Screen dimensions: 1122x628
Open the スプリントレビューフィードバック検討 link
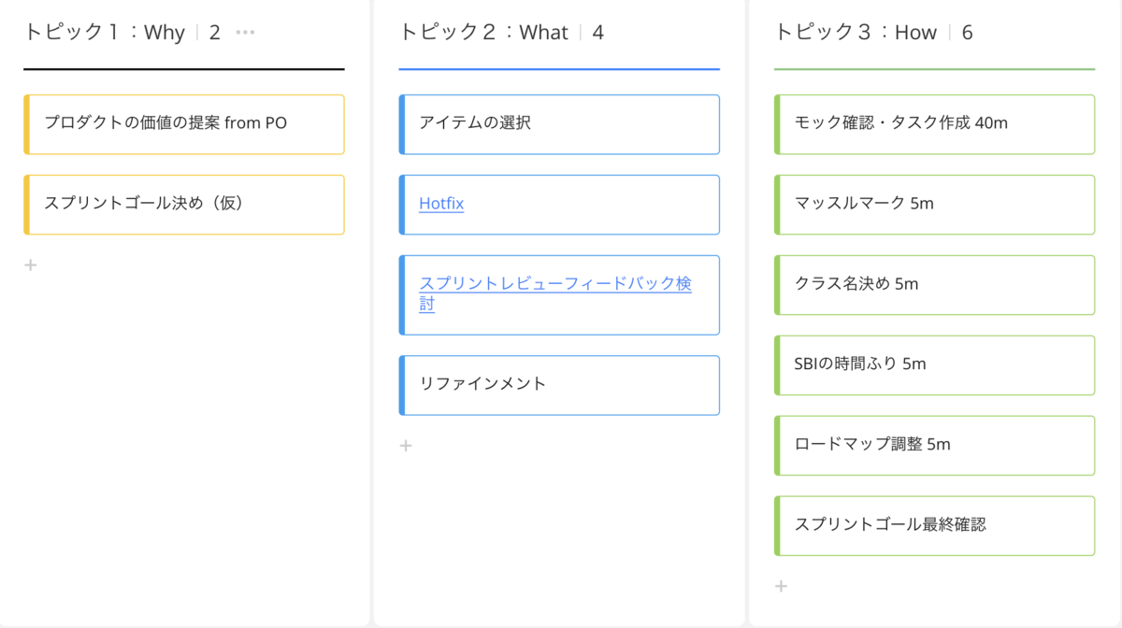click(x=555, y=284)
